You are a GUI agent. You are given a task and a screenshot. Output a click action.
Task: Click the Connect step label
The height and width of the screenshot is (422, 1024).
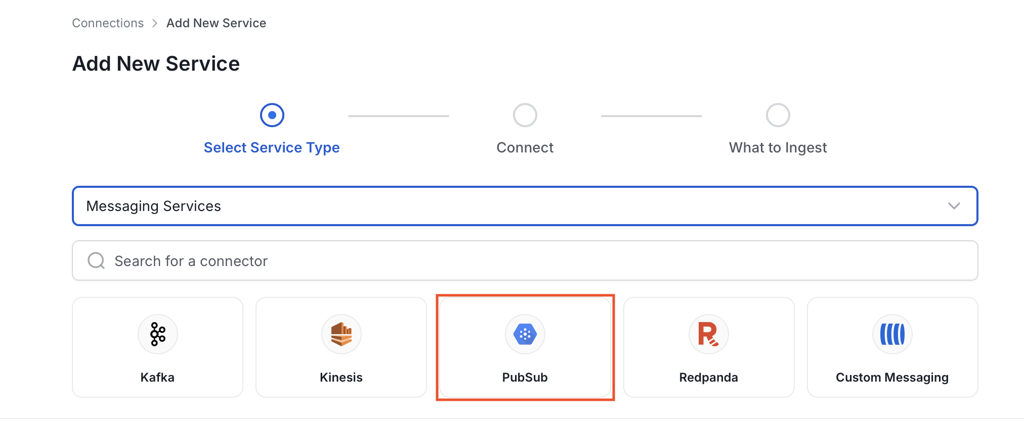pyautogui.click(x=525, y=147)
